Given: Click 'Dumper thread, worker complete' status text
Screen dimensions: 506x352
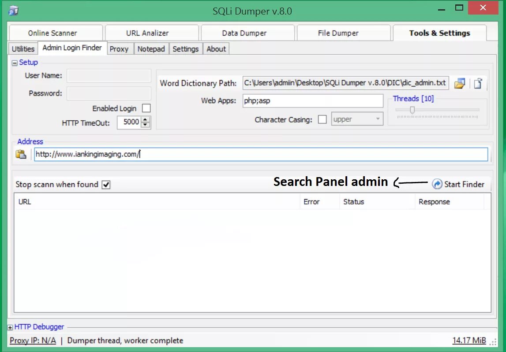Looking at the screenshot, I should 125,341.
